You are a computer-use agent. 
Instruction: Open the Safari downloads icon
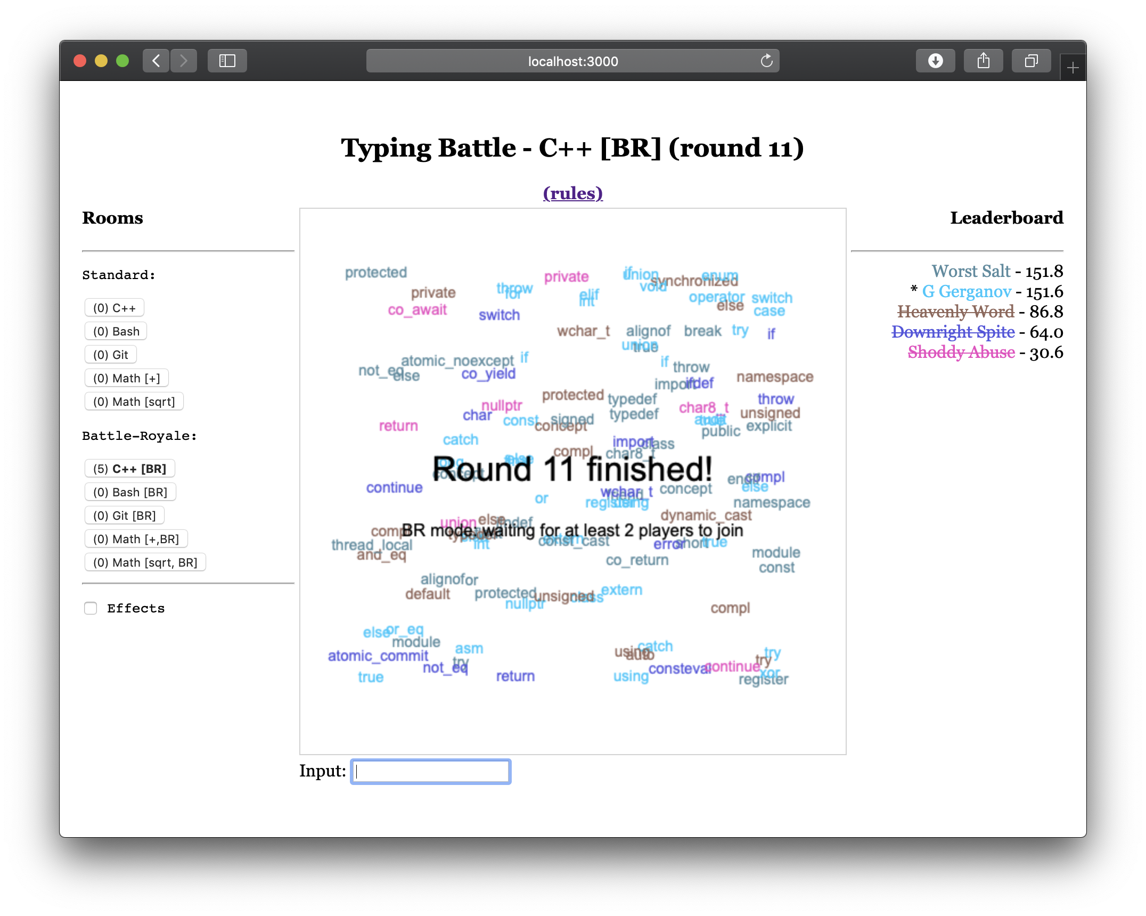(x=936, y=61)
